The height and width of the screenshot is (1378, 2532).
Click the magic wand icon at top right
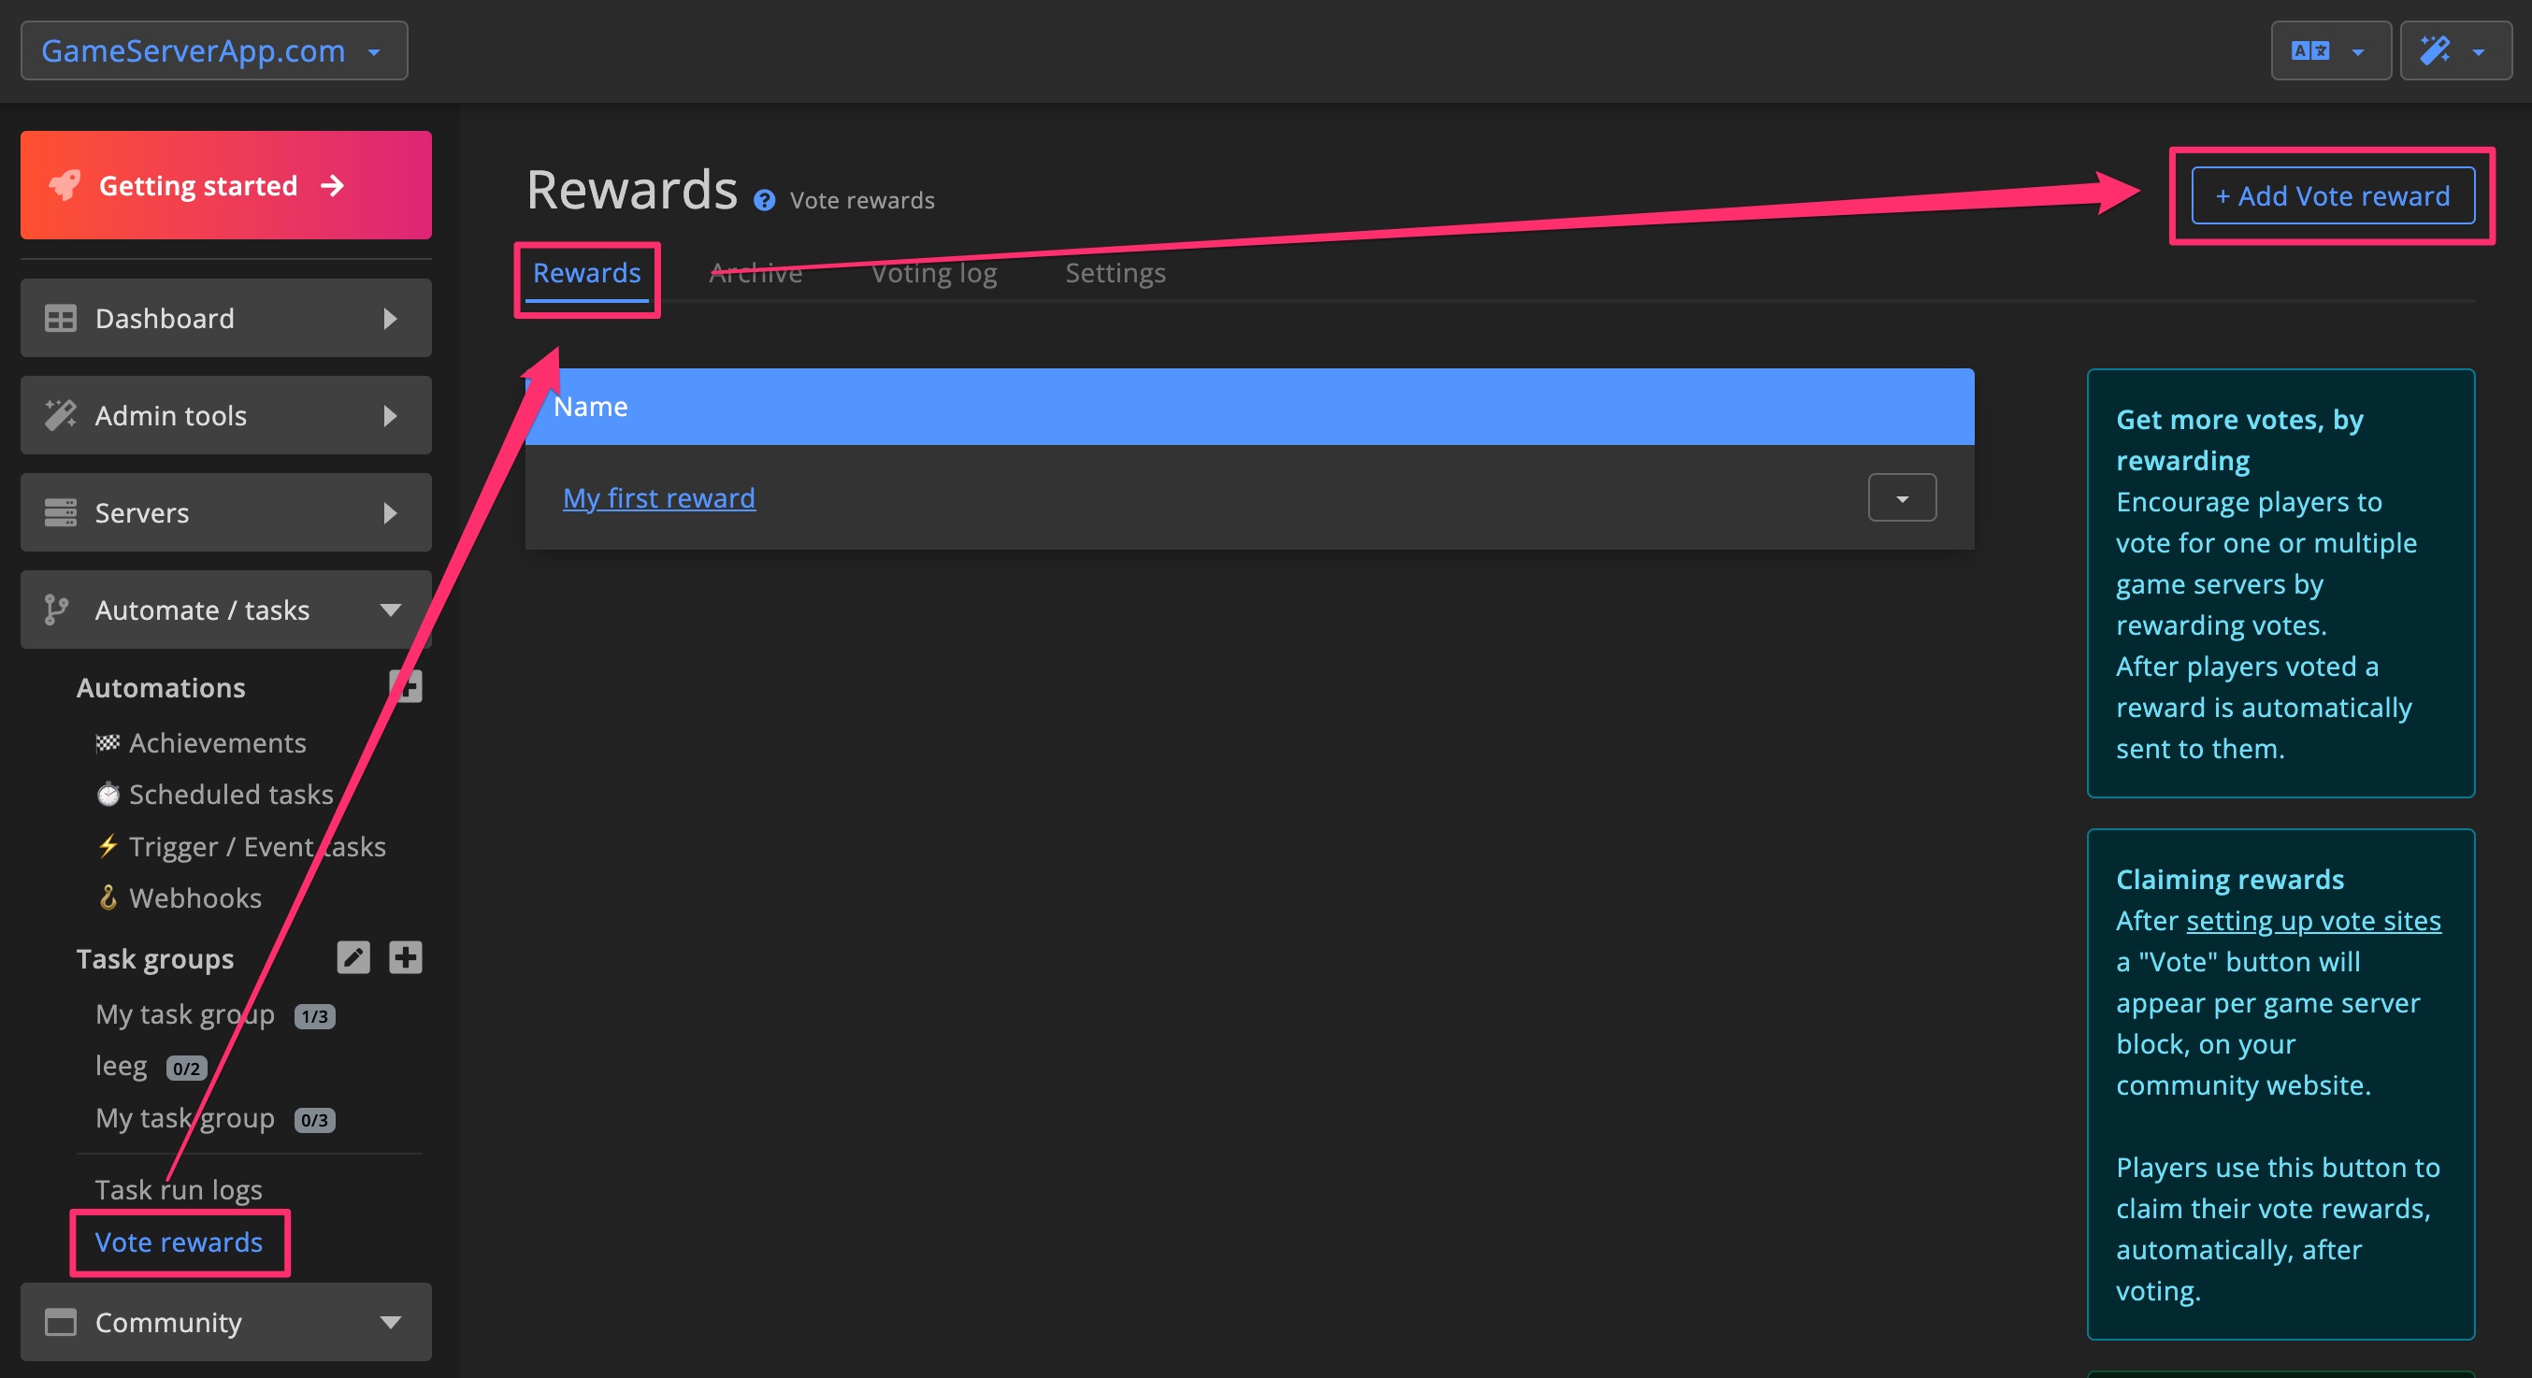point(2438,50)
